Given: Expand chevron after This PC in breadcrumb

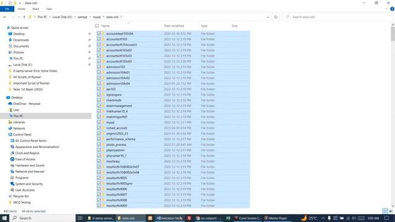Looking at the screenshot, I should 49,17.
